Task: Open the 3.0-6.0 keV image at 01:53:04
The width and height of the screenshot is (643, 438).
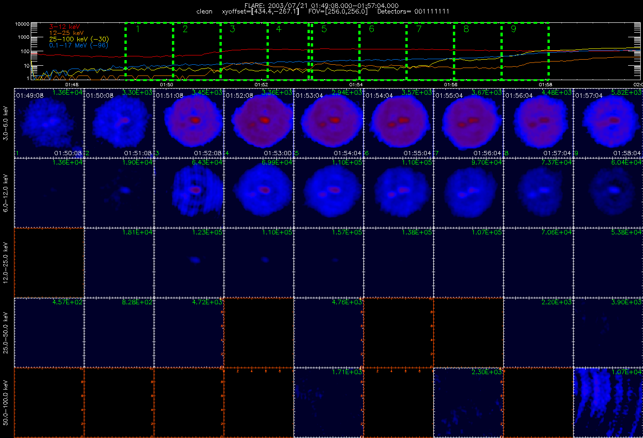Action: tap(328, 123)
